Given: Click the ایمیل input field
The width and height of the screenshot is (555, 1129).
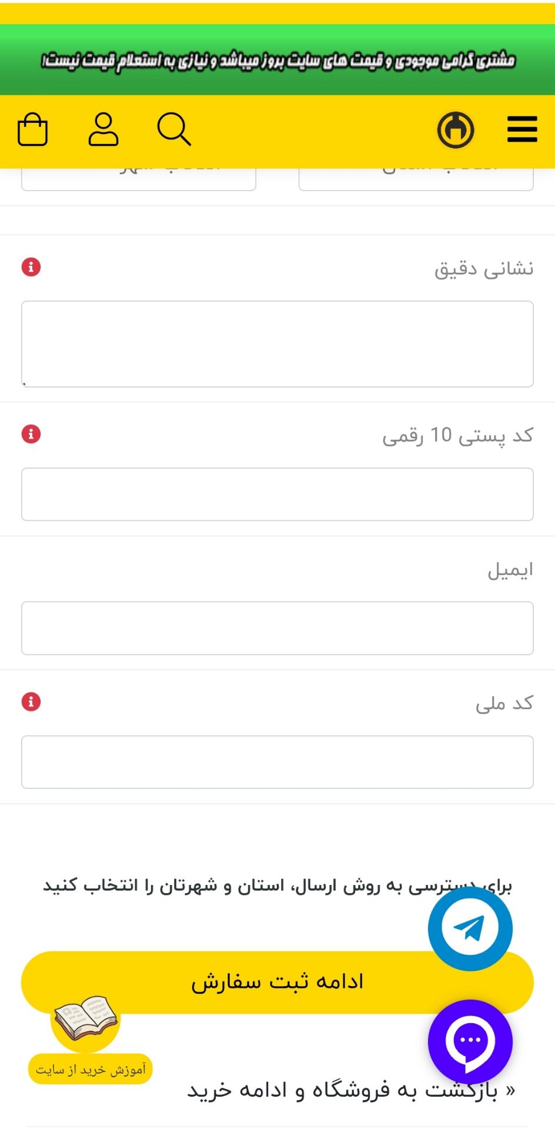Looking at the screenshot, I should tap(277, 628).
